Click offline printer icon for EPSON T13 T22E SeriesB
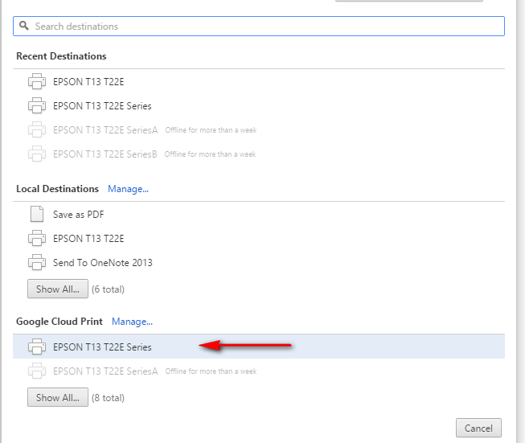 (x=36, y=154)
